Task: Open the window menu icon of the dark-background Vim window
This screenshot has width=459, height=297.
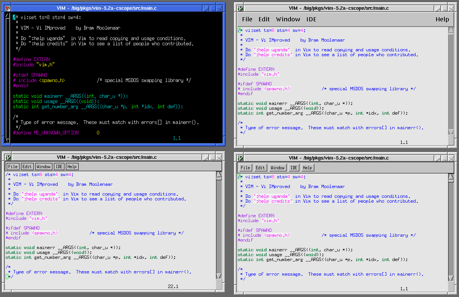Action: [7, 8]
